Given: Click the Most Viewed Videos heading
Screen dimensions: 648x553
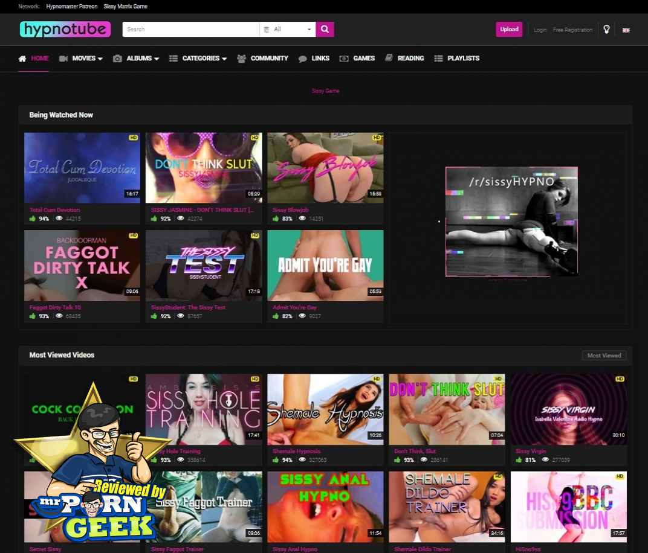Looking at the screenshot, I should [x=62, y=355].
